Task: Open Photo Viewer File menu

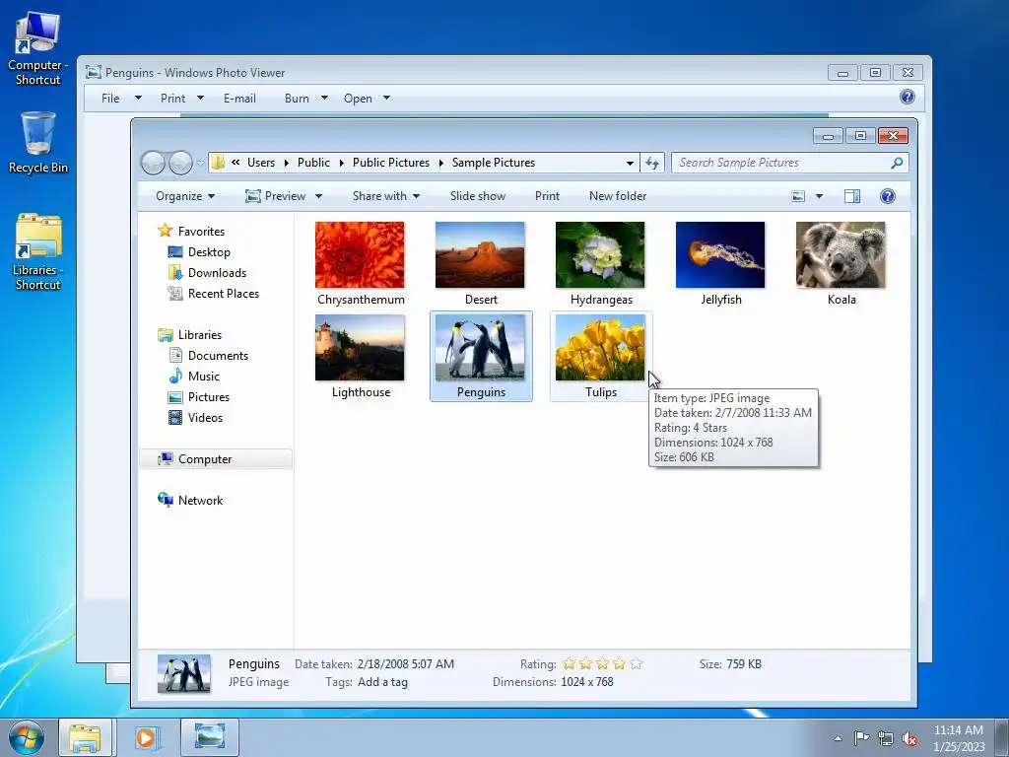Action: pyautogui.click(x=121, y=99)
